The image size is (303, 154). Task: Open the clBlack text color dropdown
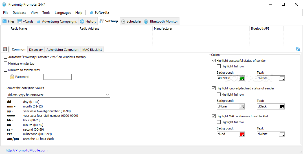click(282, 106)
